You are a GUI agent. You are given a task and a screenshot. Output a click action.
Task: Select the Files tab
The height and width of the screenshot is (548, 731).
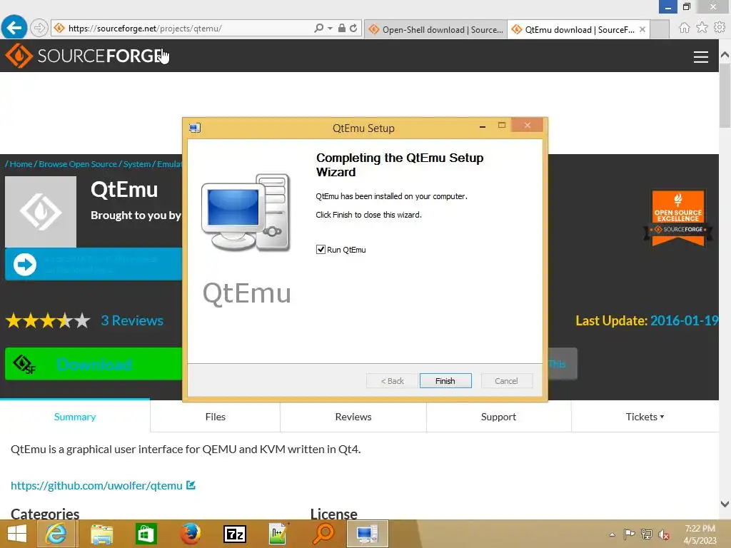(216, 417)
